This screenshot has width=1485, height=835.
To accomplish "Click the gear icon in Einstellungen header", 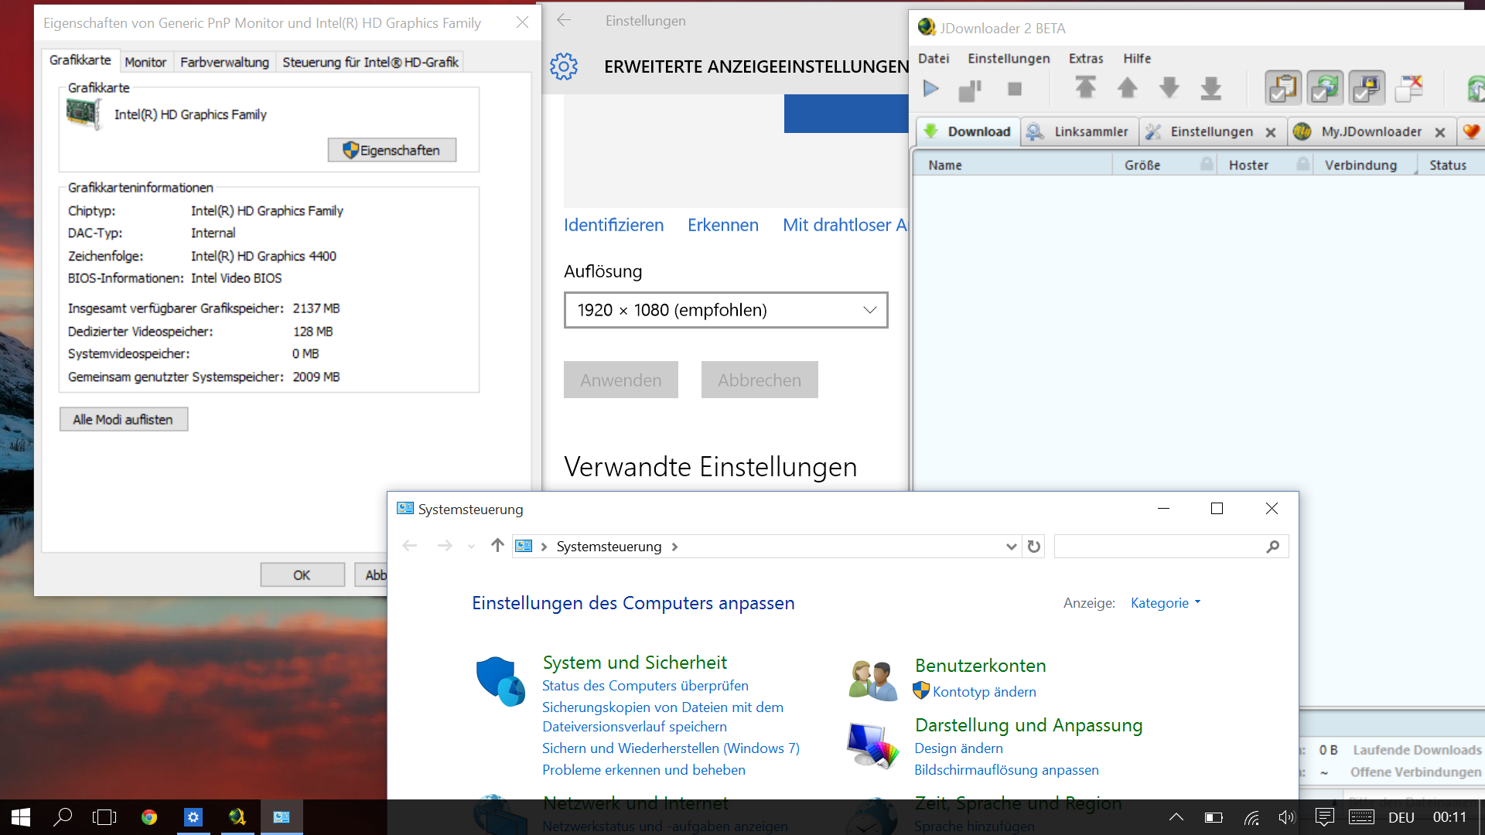I will pos(564,66).
